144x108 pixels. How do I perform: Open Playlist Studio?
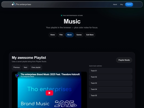(124, 60)
